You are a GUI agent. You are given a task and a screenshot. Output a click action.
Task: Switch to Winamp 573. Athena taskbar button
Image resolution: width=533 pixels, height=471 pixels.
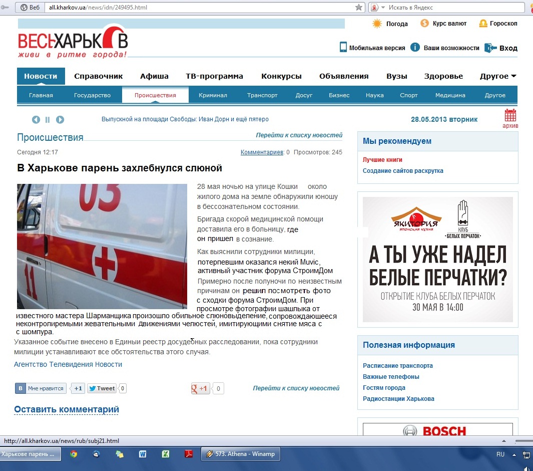point(241,454)
